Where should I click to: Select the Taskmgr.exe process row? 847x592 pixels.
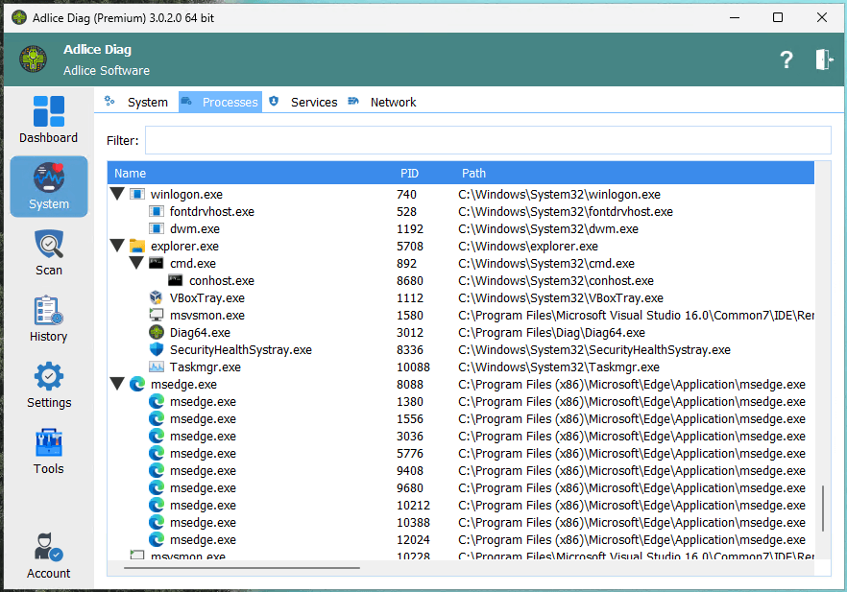pos(205,367)
